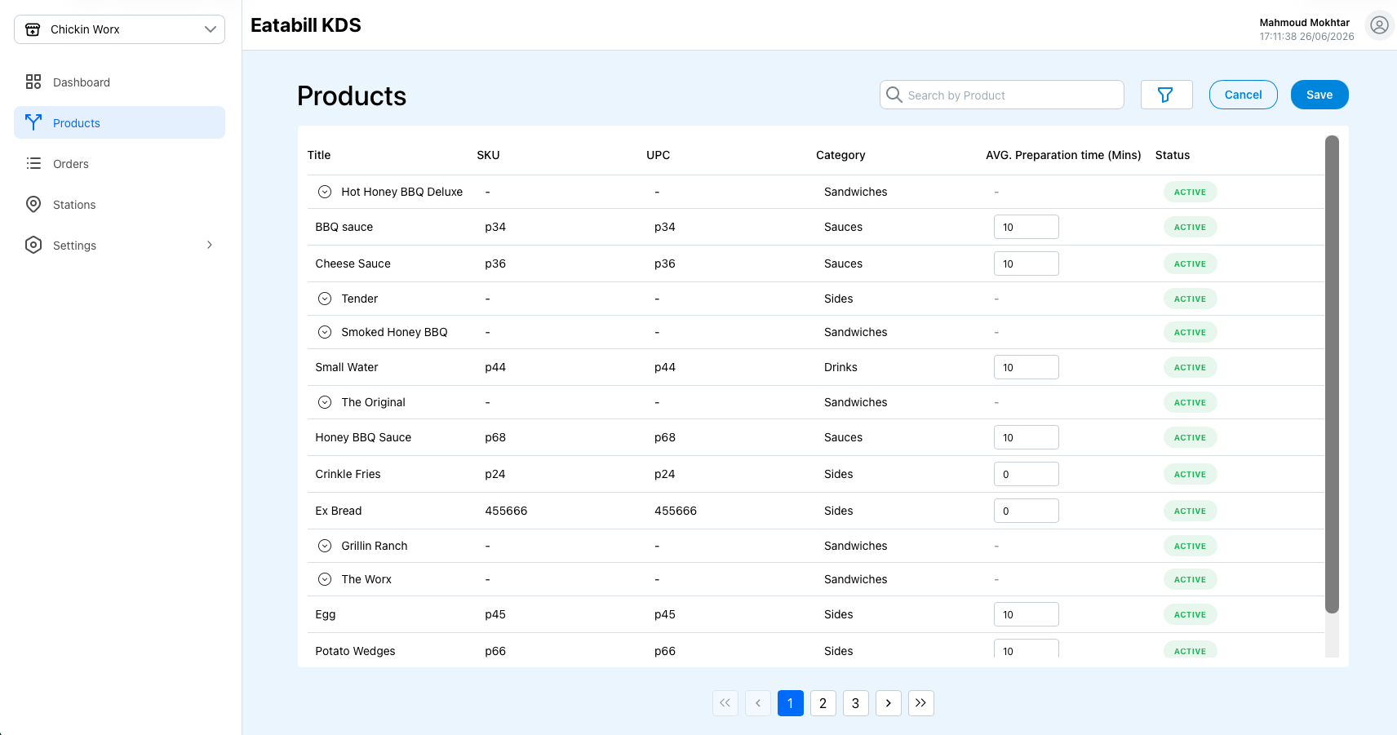Click ACTIVE badge for Ex Bread

click(1190, 511)
